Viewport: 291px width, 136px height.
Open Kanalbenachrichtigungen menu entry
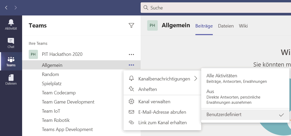point(162,79)
